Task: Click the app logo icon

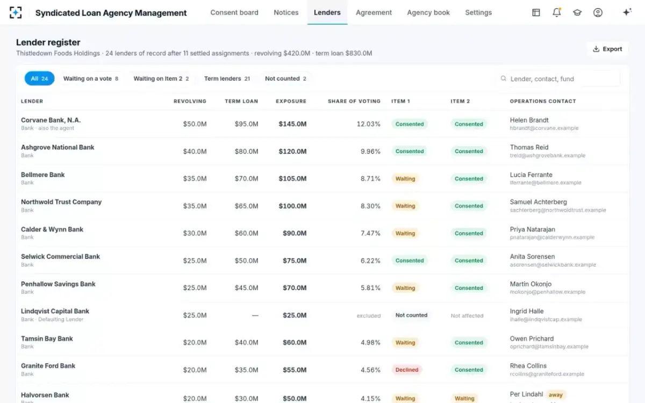Action: click(x=16, y=12)
